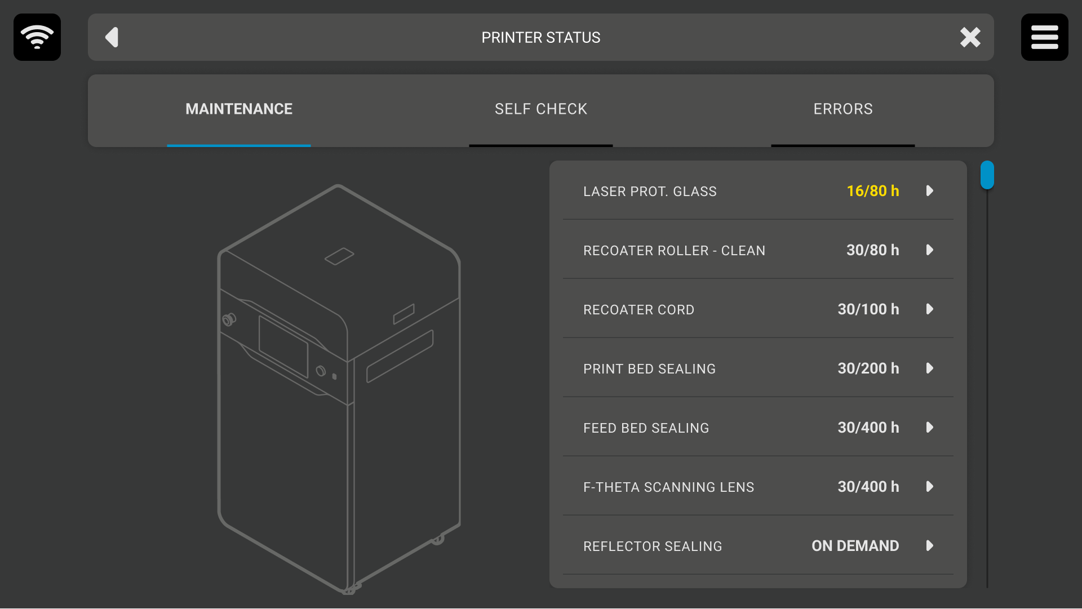The width and height of the screenshot is (1082, 609).
Task: Open the hamburger menu
Action: click(x=1044, y=37)
